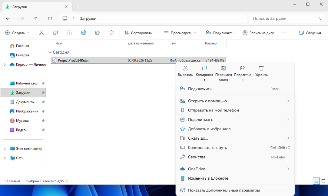Go up one folder level
328x196 pixels.
pos(36,18)
